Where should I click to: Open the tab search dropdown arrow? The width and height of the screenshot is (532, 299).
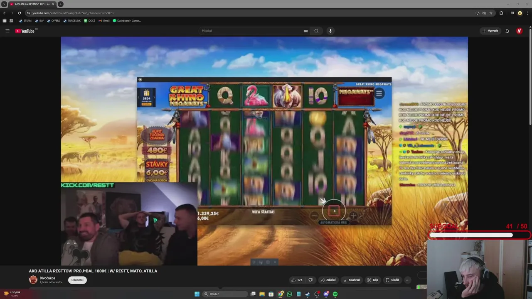(4, 4)
